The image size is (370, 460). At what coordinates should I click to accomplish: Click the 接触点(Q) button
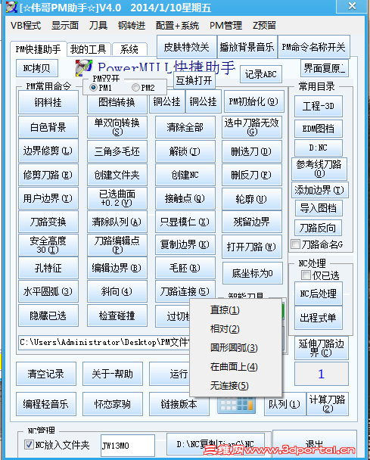pyautogui.click(x=185, y=198)
